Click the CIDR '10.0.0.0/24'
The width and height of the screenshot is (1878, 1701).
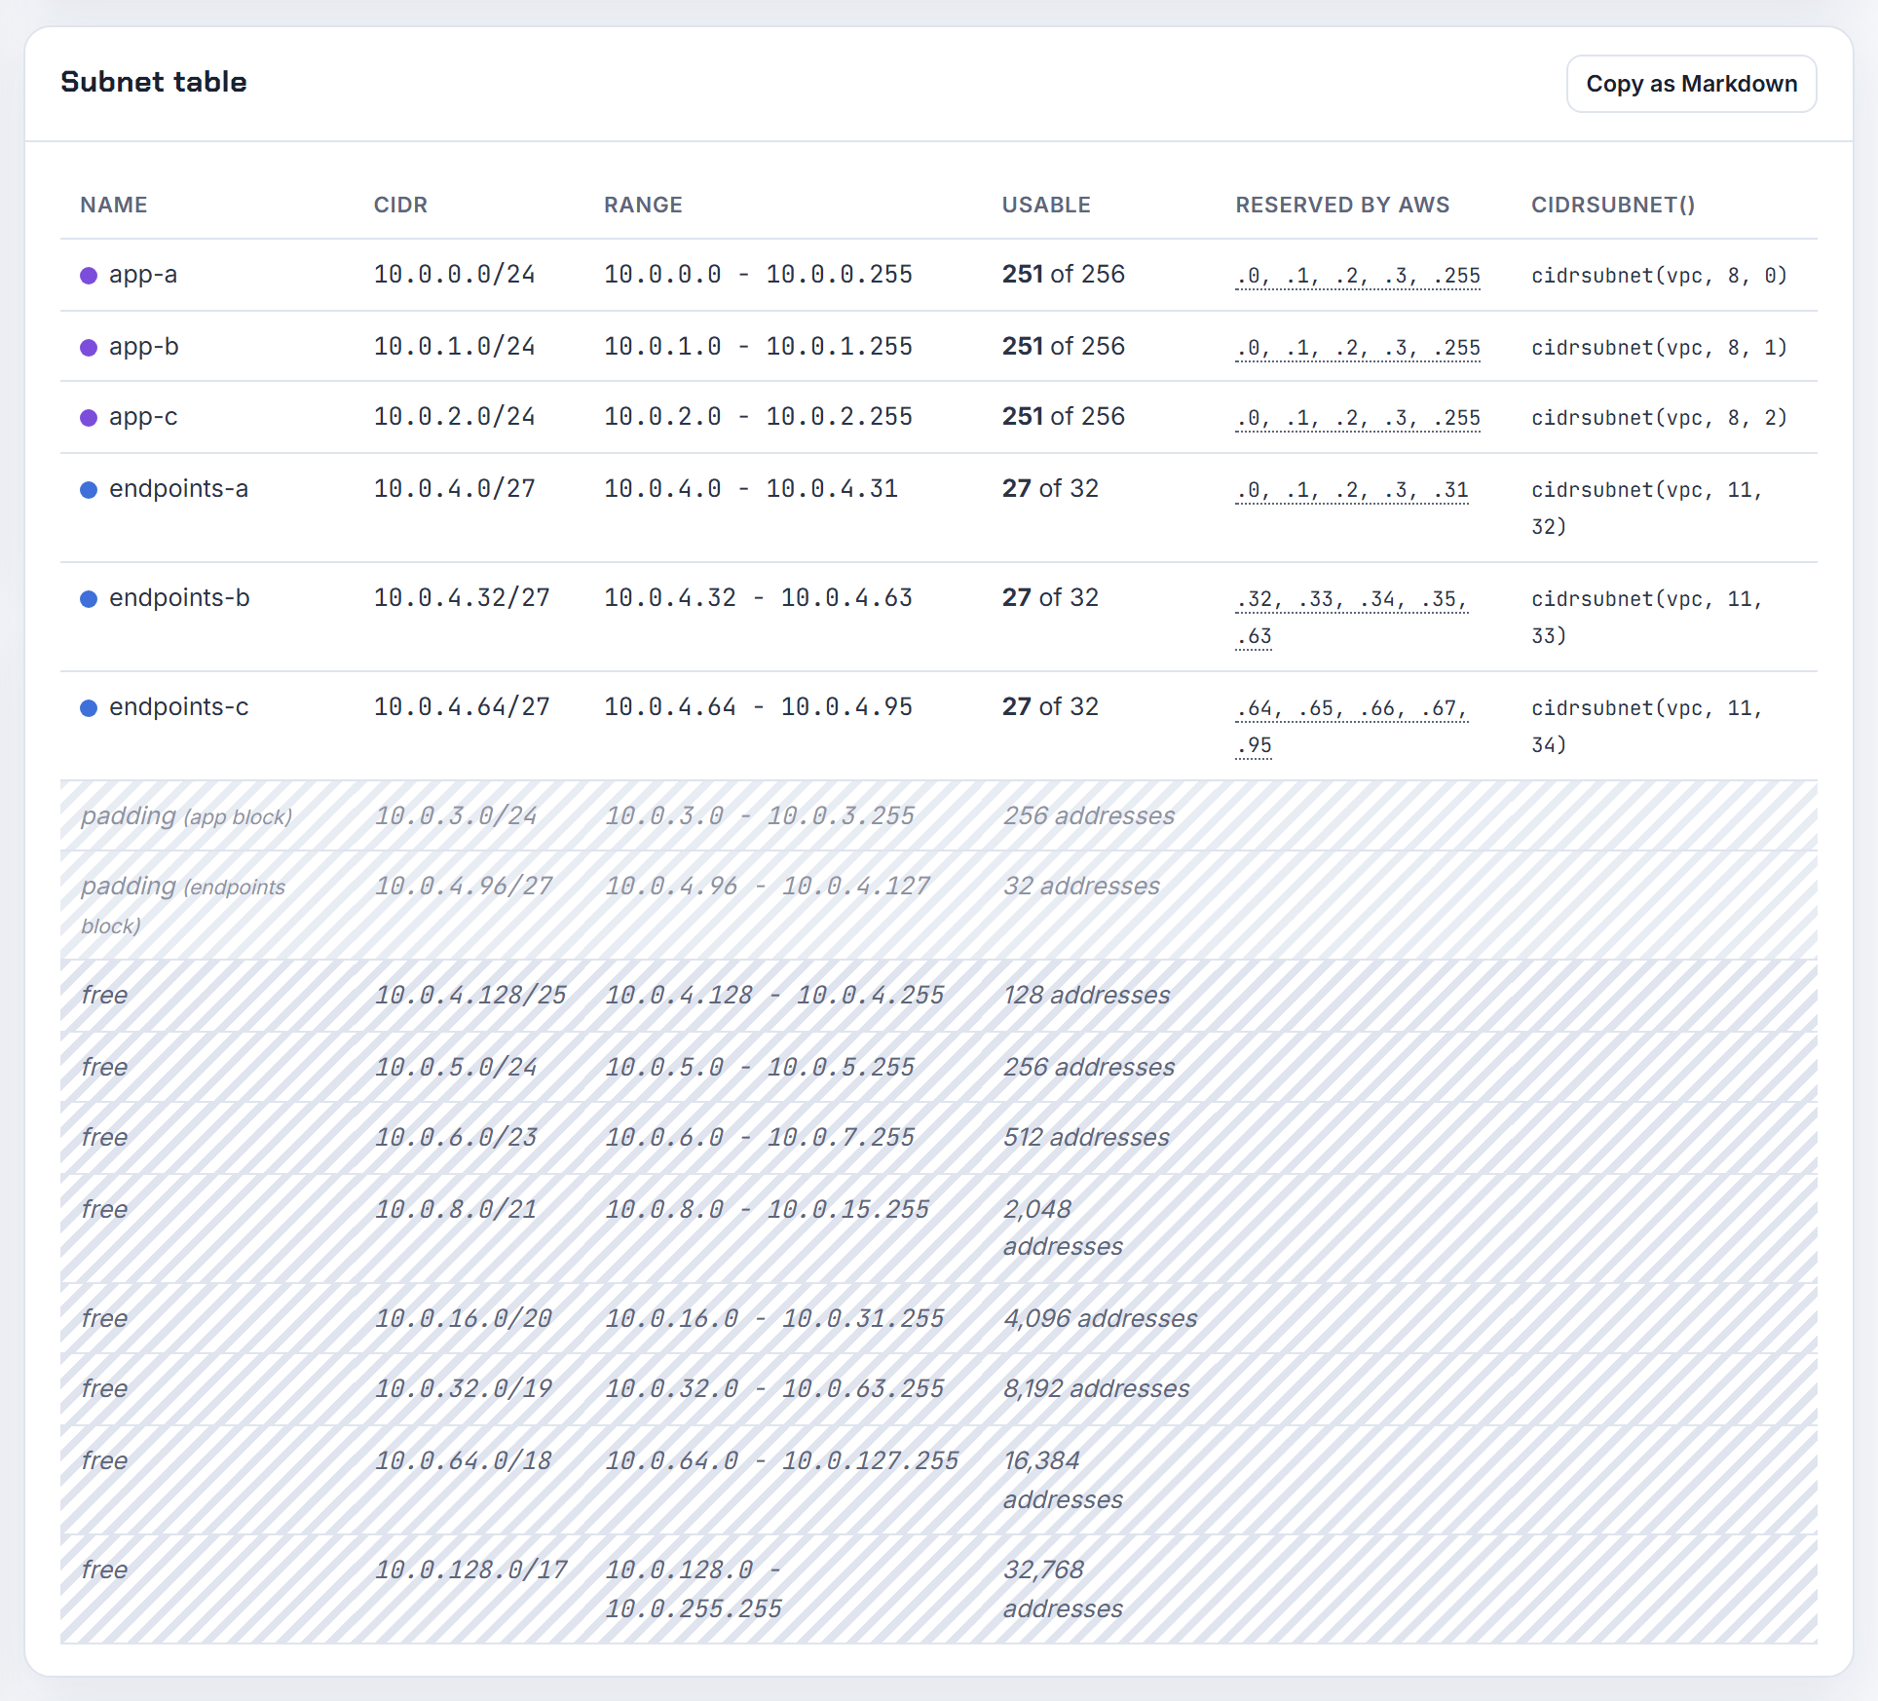click(x=455, y=275)
